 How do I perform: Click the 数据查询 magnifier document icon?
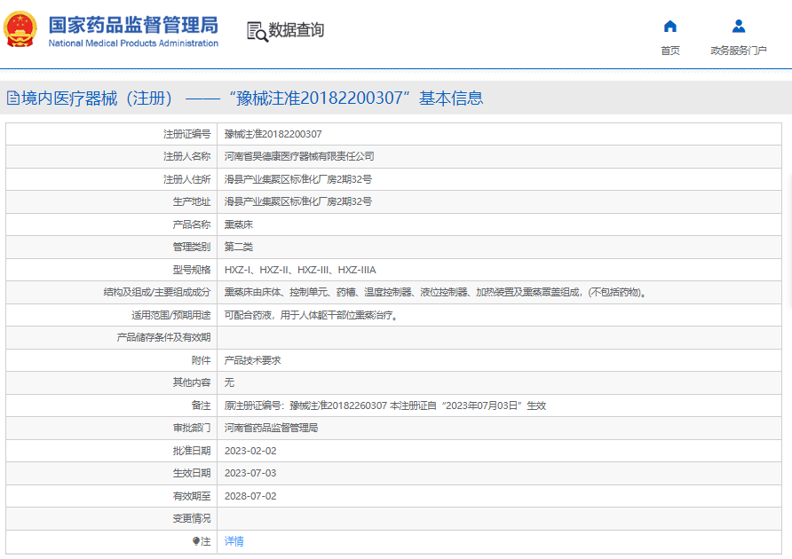tap(257, 31)
